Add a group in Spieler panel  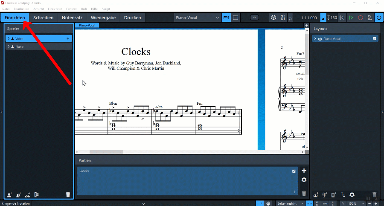[37, 195]
